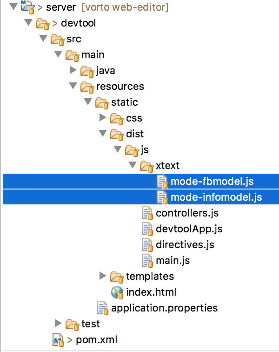
Task: Expand the java folder
Action: pyautogui.click(x=73, y=70)
